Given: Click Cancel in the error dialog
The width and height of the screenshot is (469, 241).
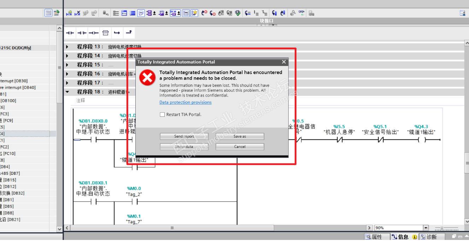Looking at the screenshot, I should (240, 146).
